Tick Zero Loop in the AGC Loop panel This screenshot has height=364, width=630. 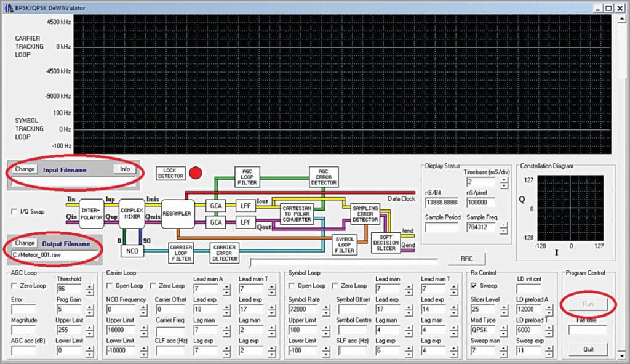[15, 286]
